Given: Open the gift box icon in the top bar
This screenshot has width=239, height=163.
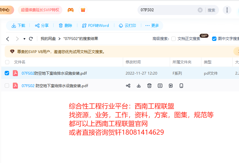Looking at the screenshot, I should (x=83, y=10).
